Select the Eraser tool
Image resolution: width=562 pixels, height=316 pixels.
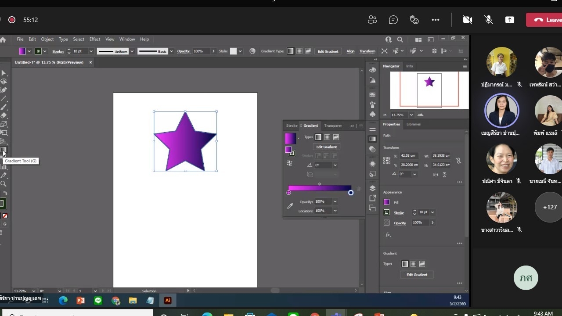tap(4, 115)
